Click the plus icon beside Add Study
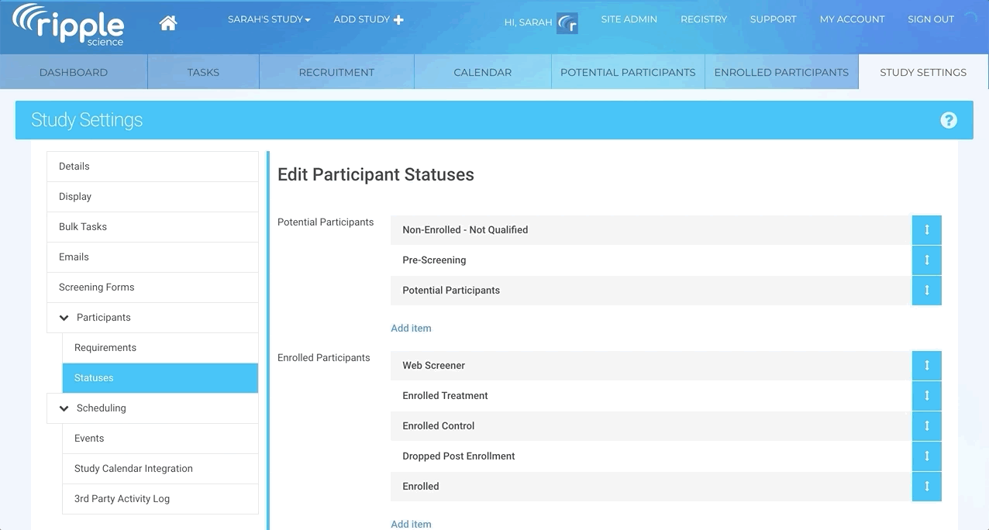The width and height of the screenshot is (989, 530). point(398,19)
